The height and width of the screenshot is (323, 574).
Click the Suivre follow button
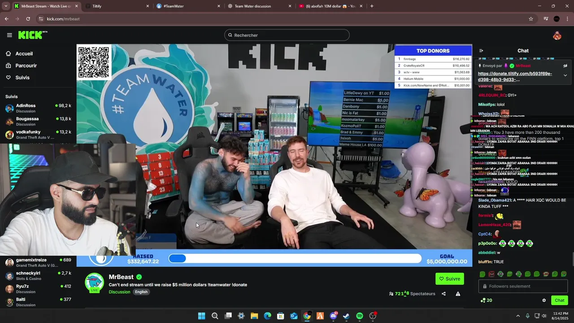point(449,279)
